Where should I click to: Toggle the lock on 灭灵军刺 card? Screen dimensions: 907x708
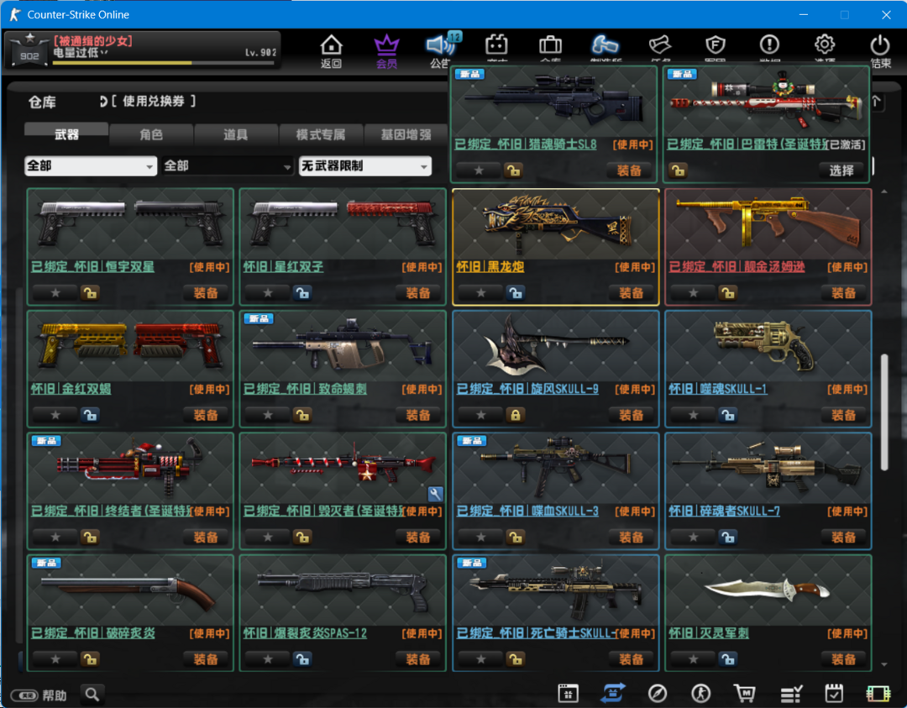click(x=727, y=658)
